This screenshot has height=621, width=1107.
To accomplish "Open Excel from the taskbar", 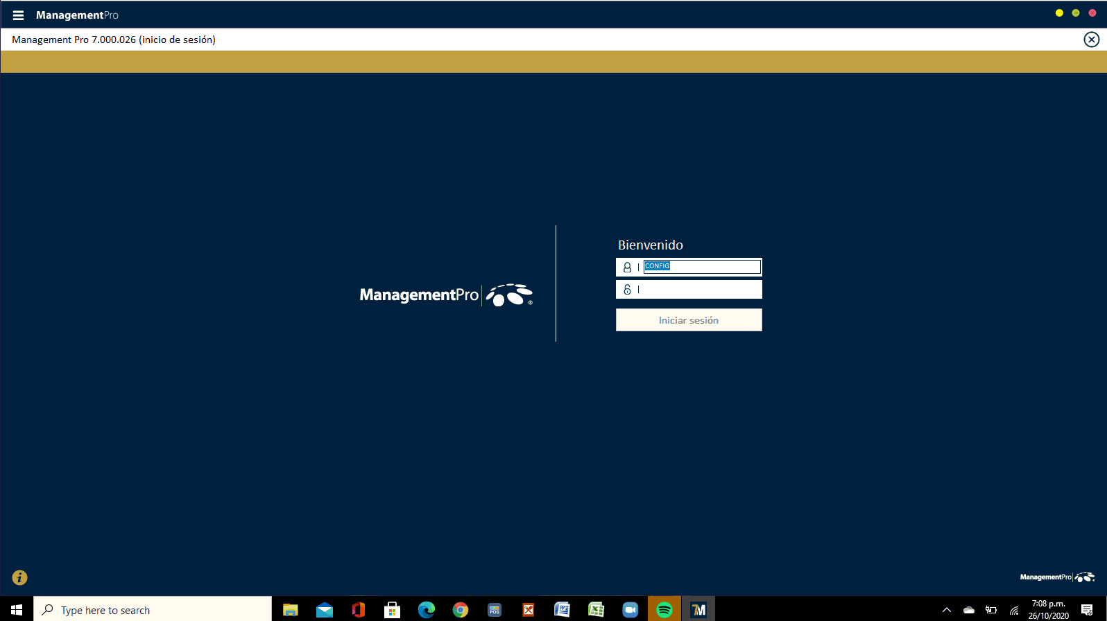I will tap(596, 610).
